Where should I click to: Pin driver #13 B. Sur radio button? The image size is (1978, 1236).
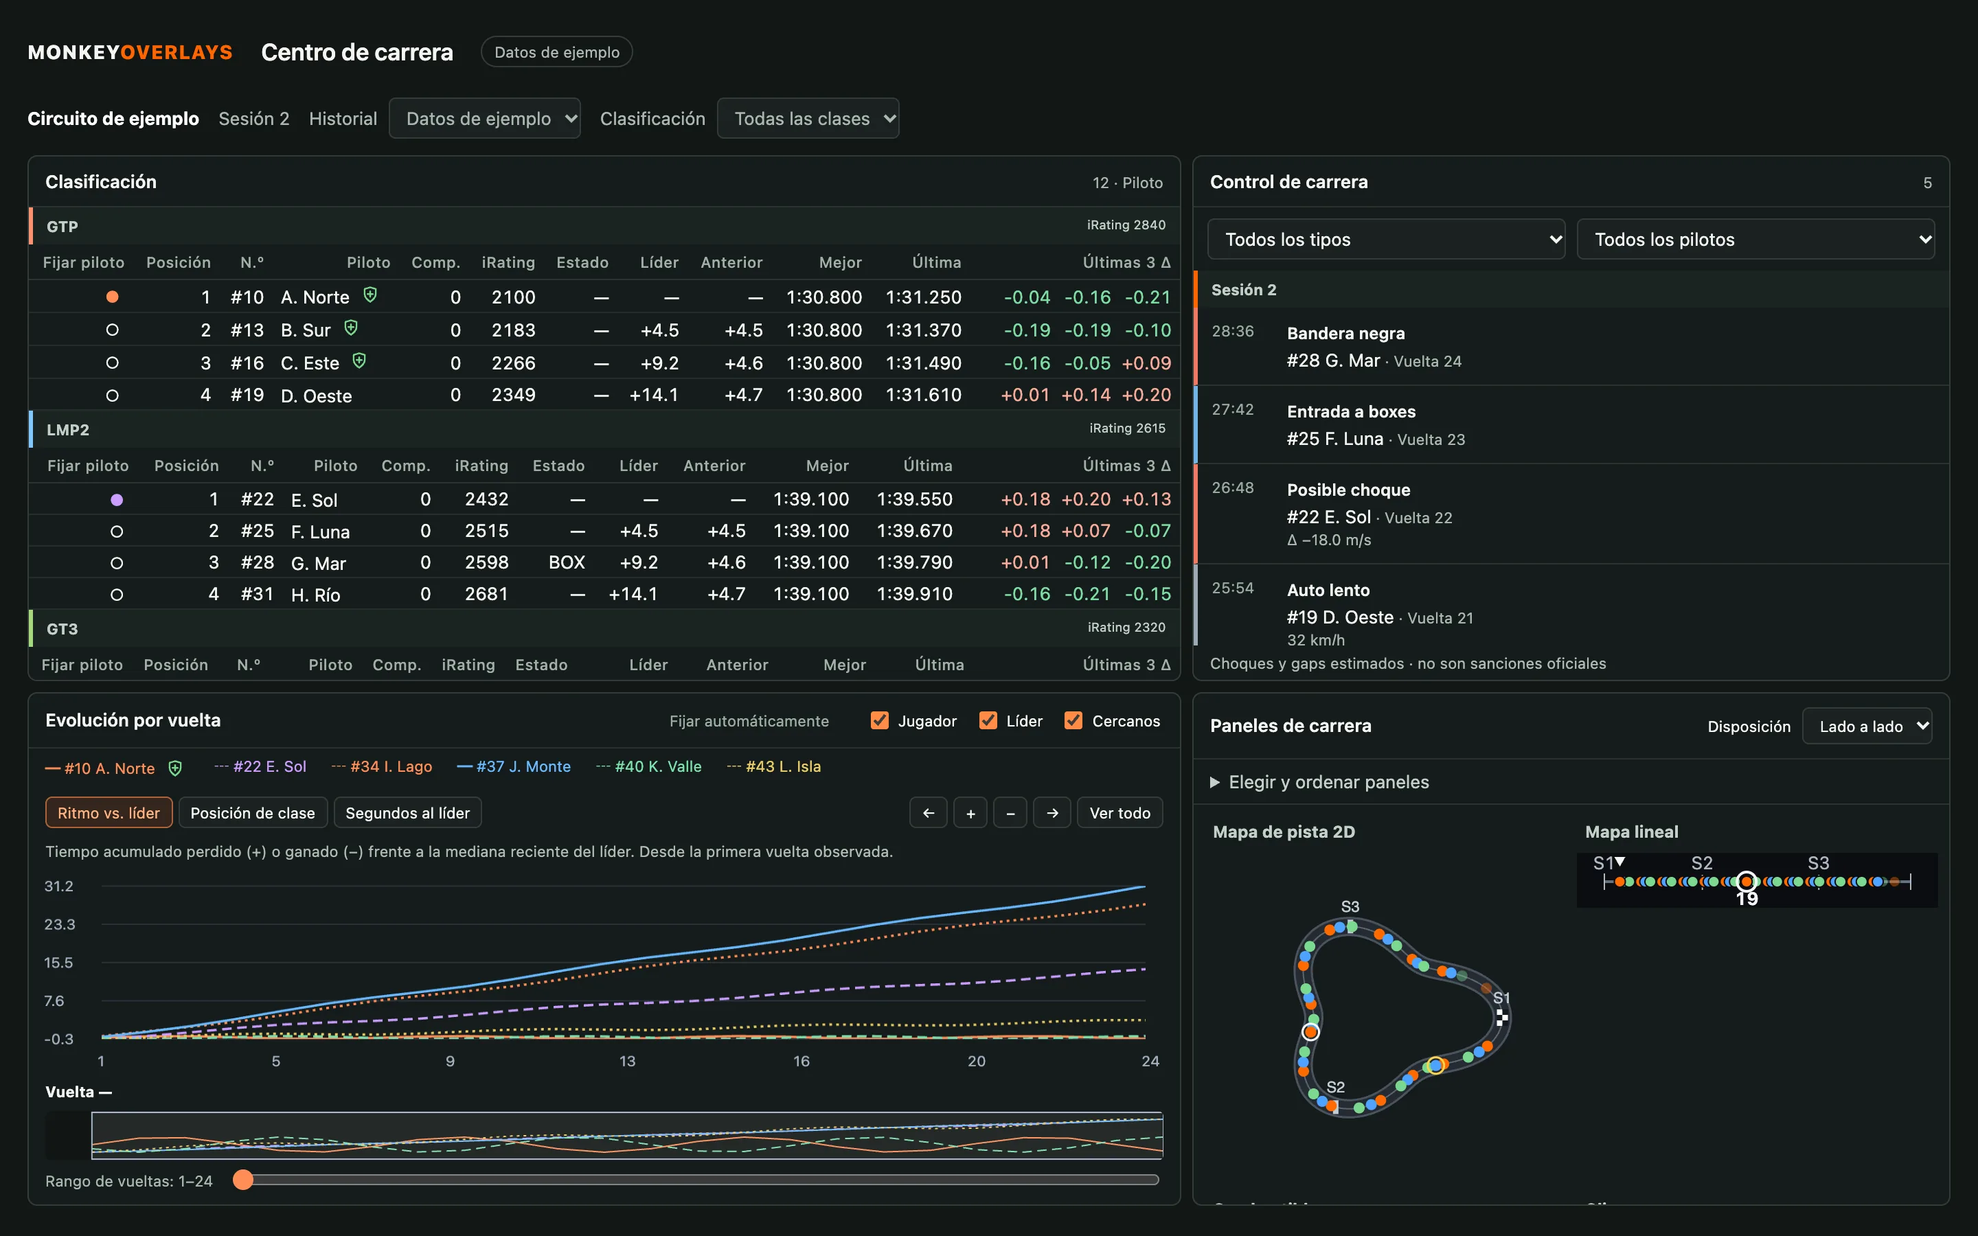(113, 330)
